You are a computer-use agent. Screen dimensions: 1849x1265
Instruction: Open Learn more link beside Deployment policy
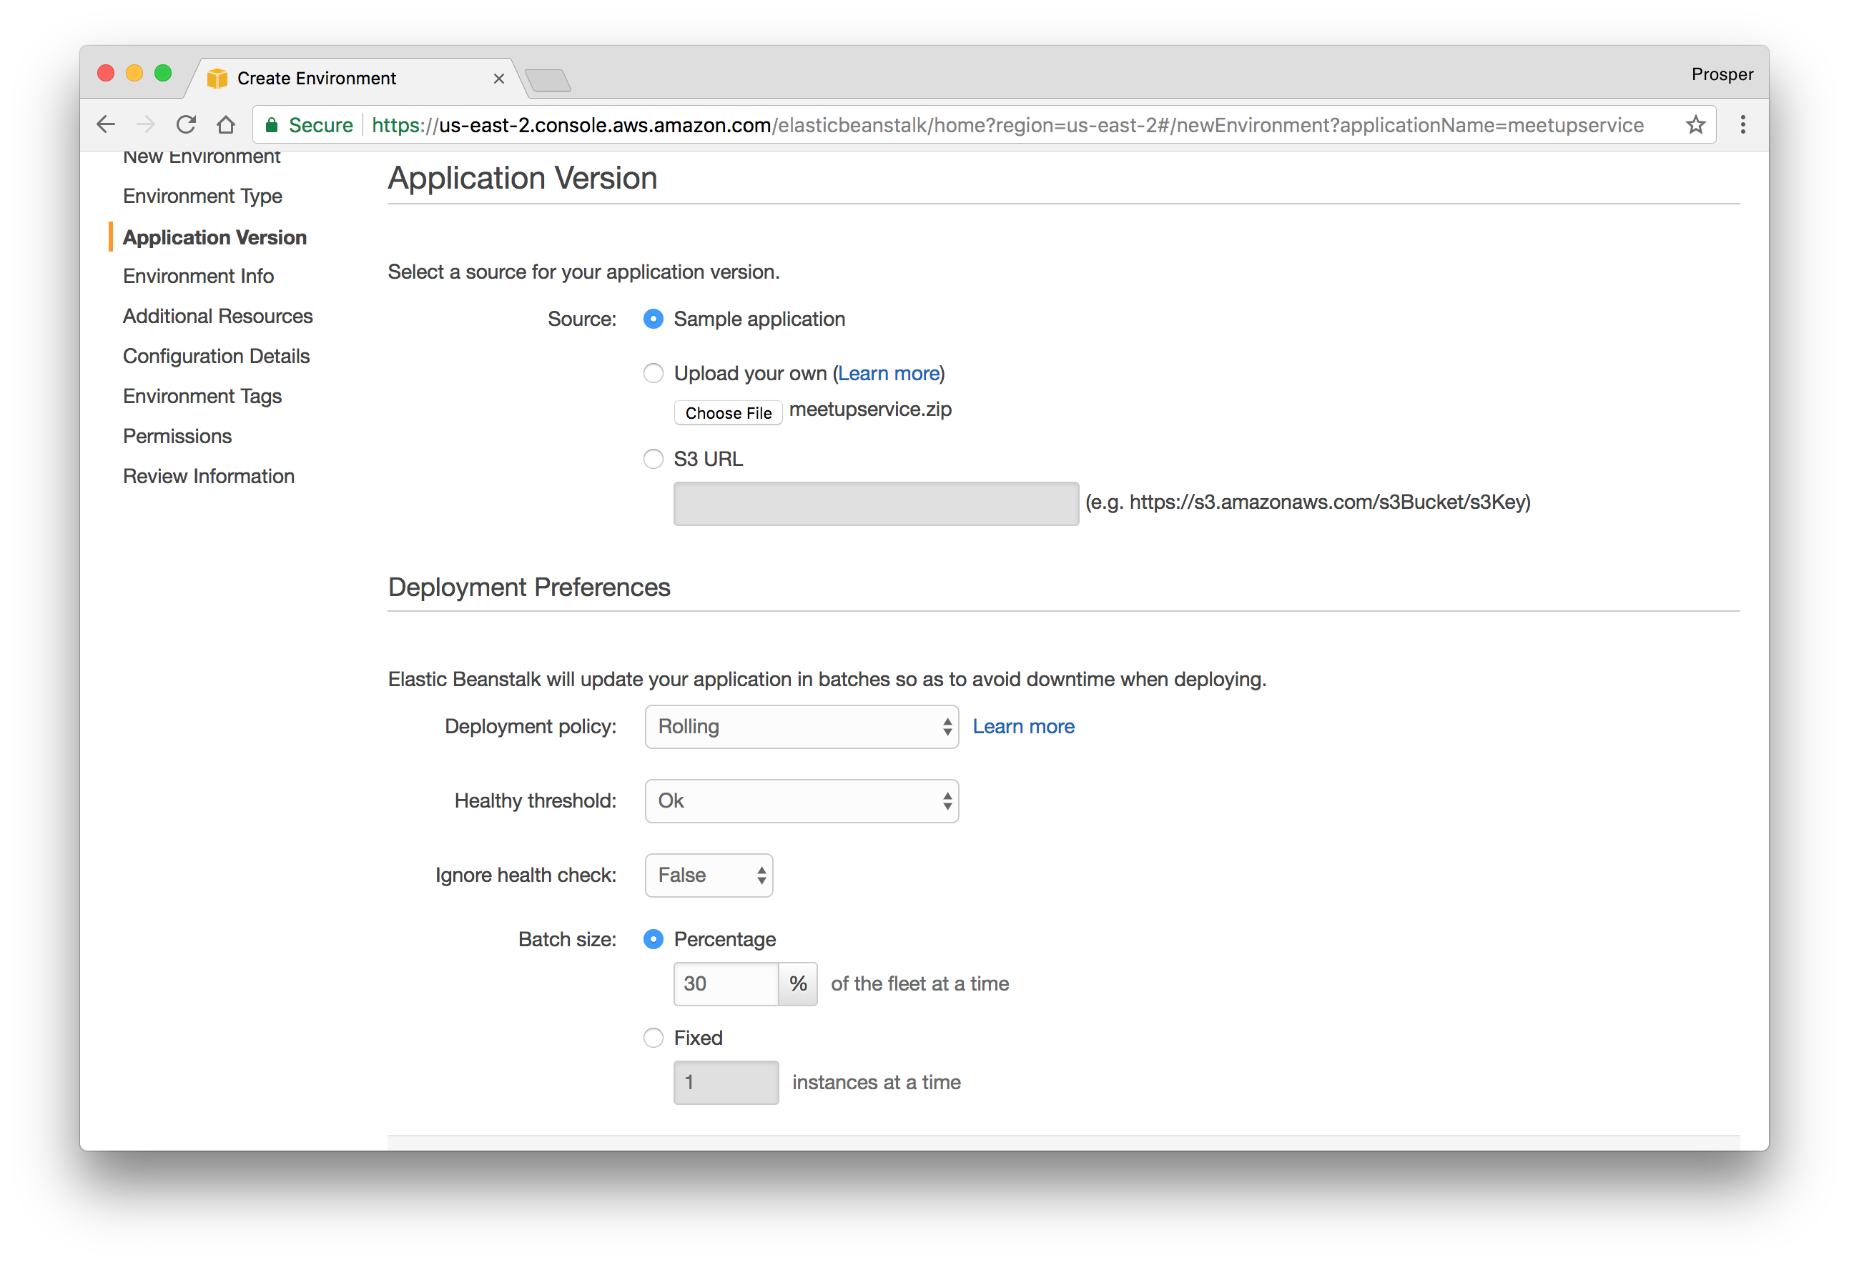(x=1023, y=727)
